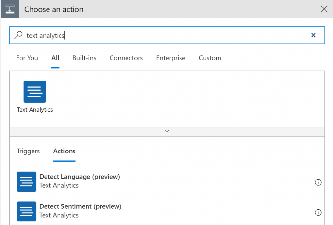Open info for Detect Language action
This screenshot has height=225, width=333.
click(x=318, y=182)
